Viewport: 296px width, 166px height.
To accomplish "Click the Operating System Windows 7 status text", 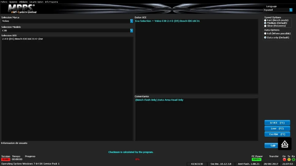I will (30, 164).
